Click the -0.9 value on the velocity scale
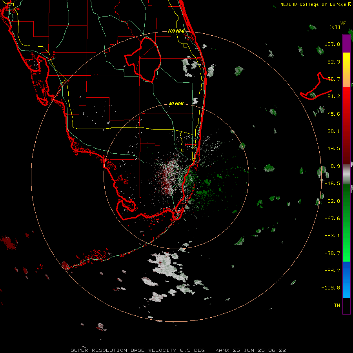Image resolution: width=353 pixels, height=353 pixels. click(334, 166)
